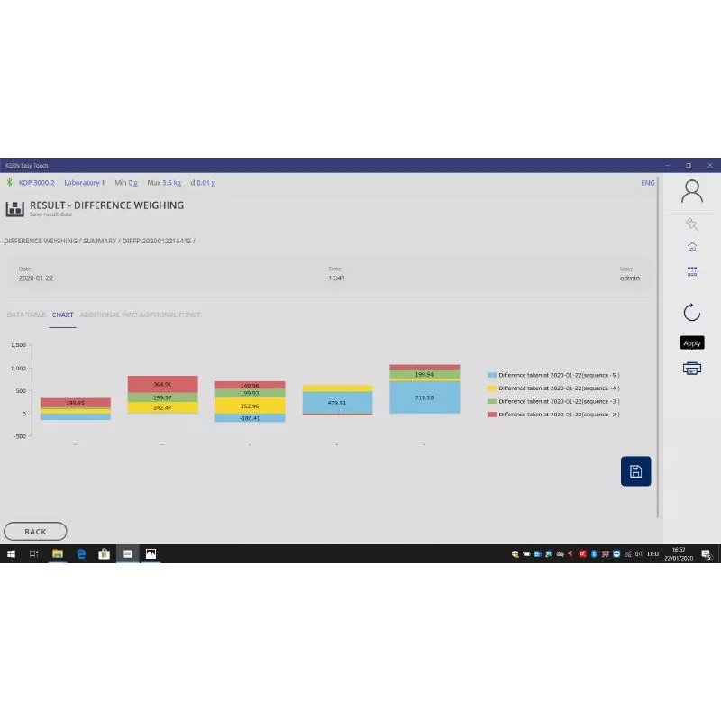Screen dimensions: 721x721
Task: Change language via ENG link
Action: tap(647, 183)
